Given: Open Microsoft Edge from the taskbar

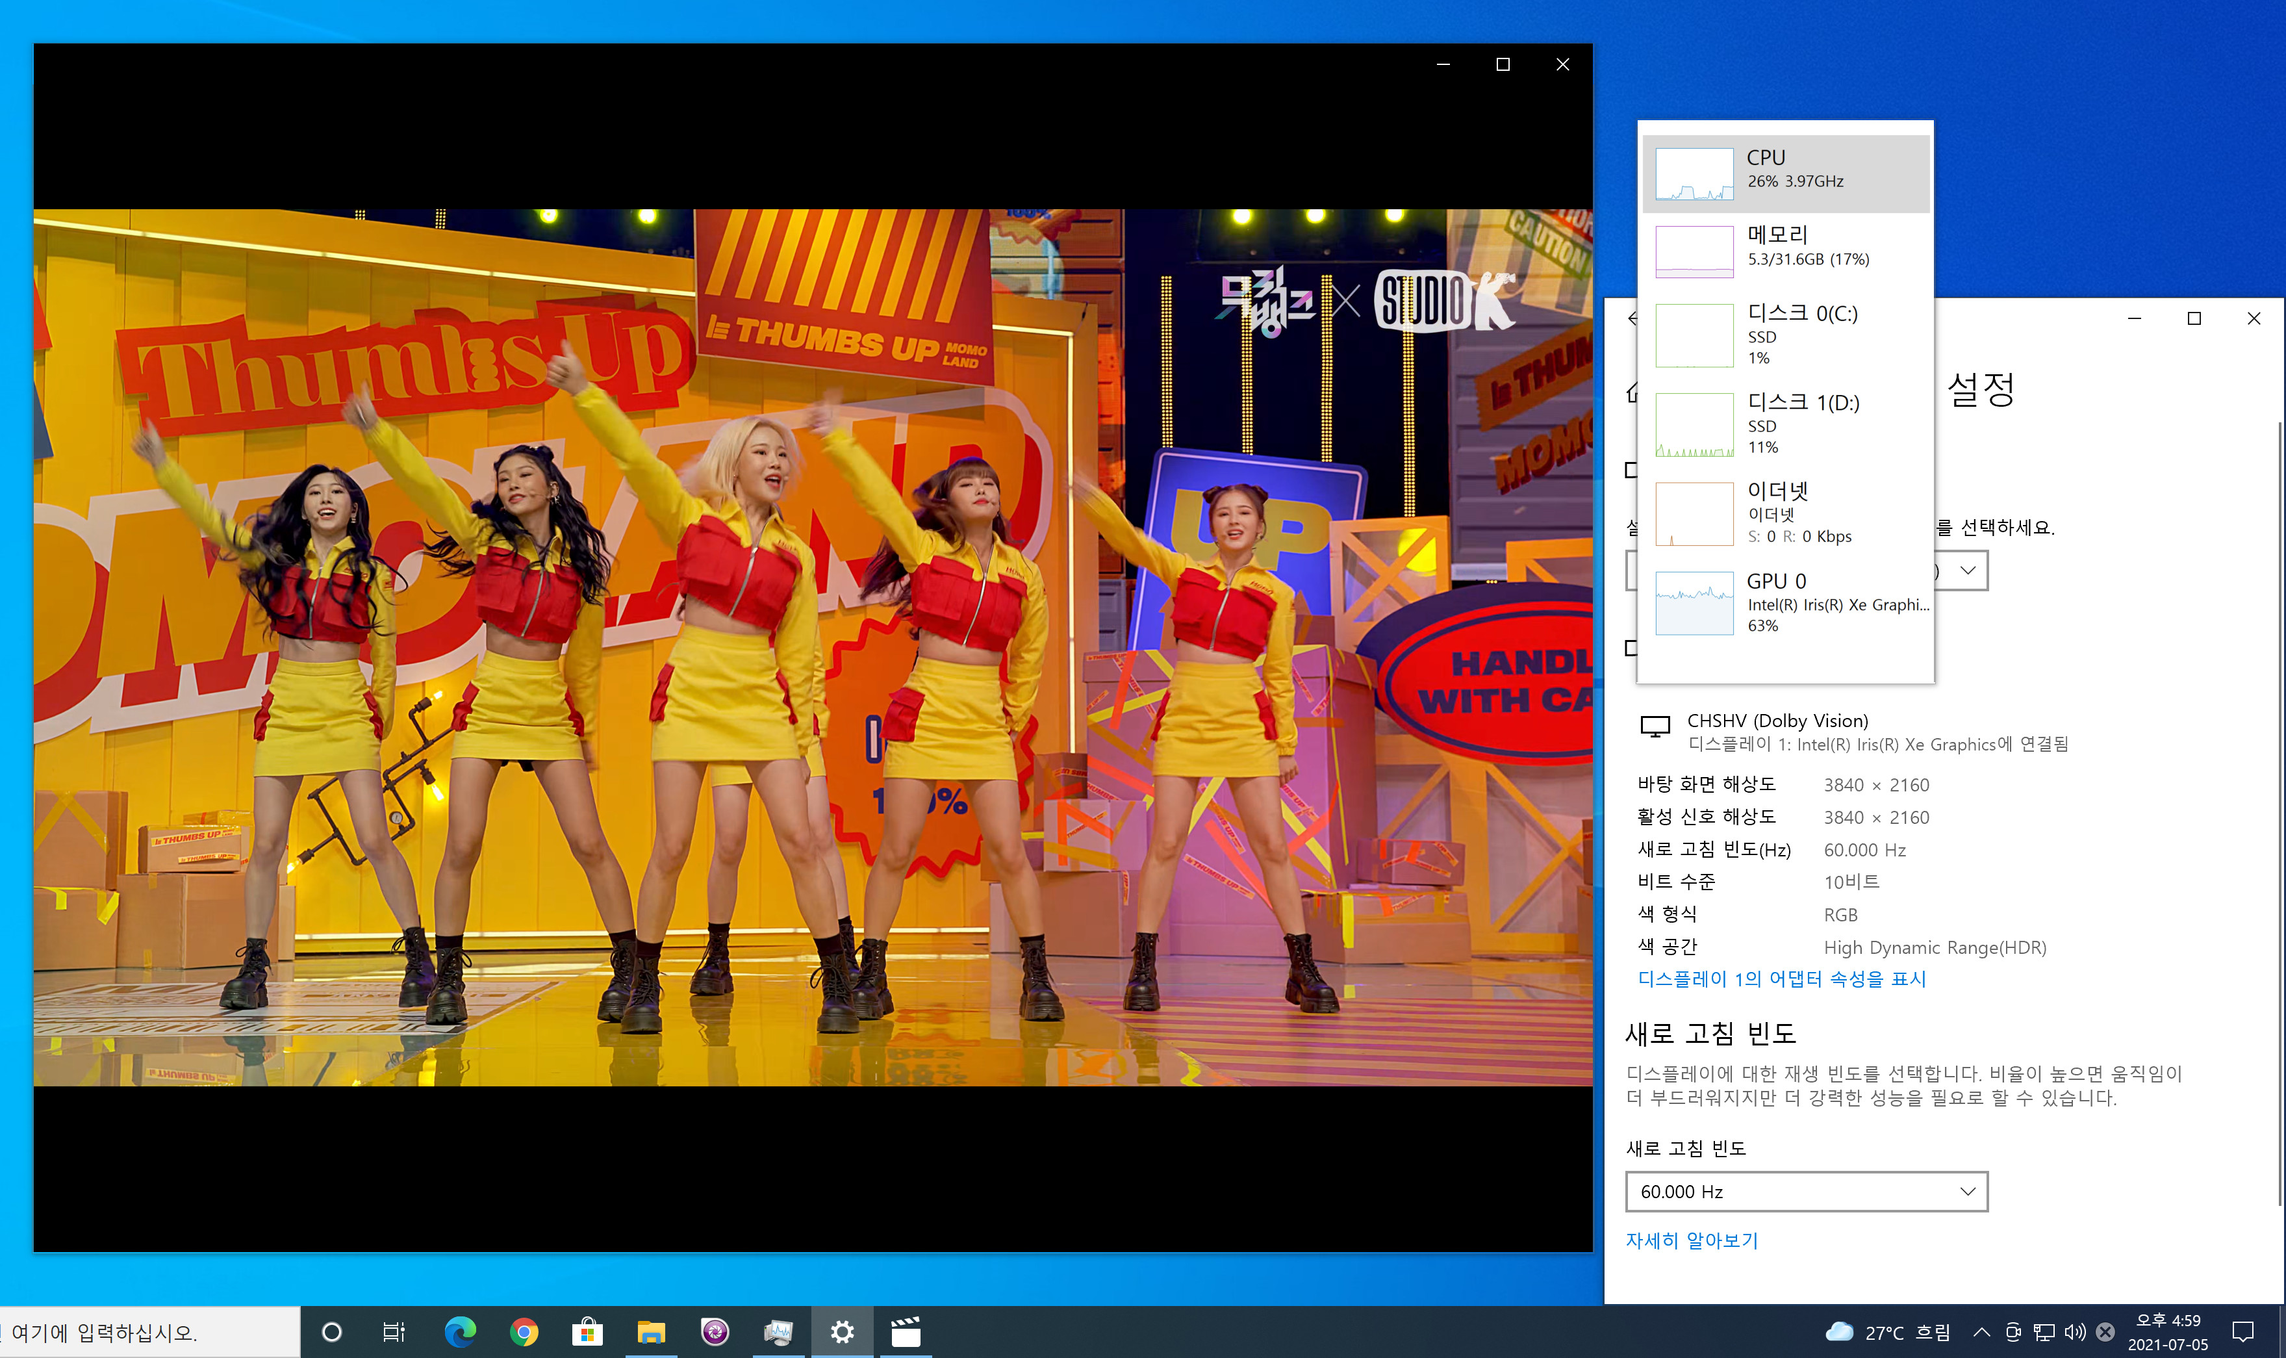Looking at the screenshot, I should [x=460, y=1331].
